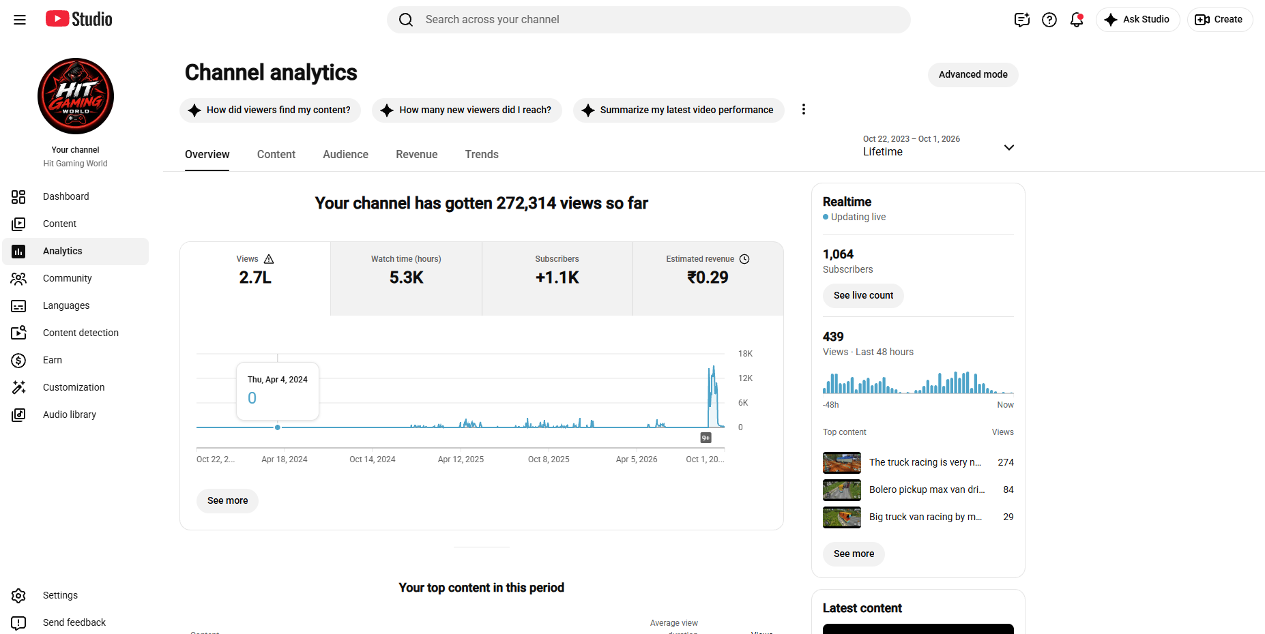Screen dimensions: 1265x634
Task: Select the Subscribers metric card
Action: pos(557,279)
